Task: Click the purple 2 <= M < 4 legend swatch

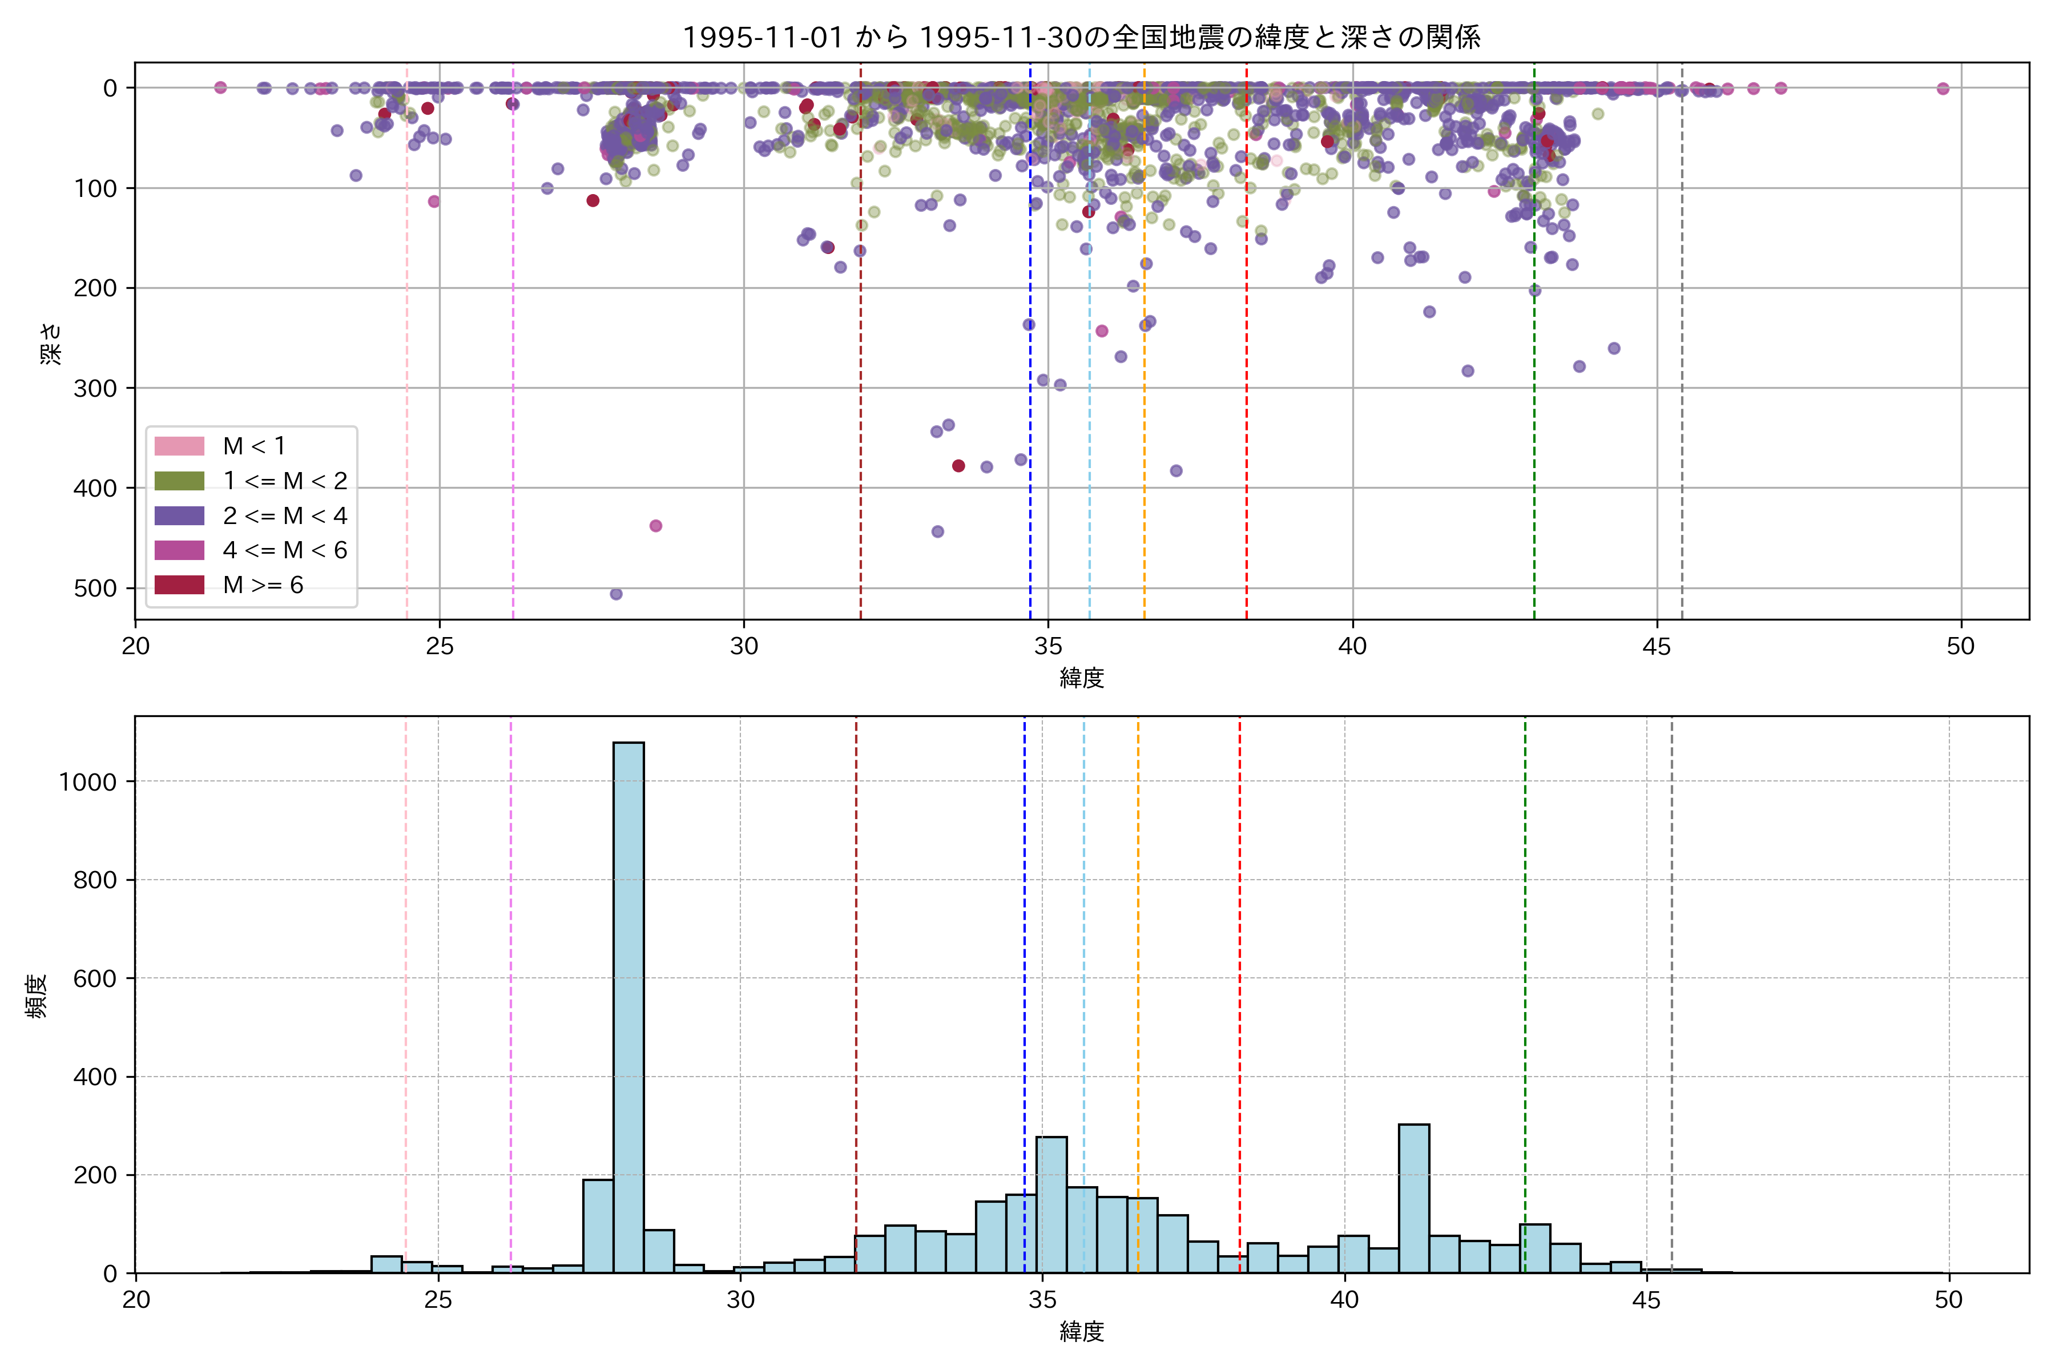Action: tap(179, 515)
